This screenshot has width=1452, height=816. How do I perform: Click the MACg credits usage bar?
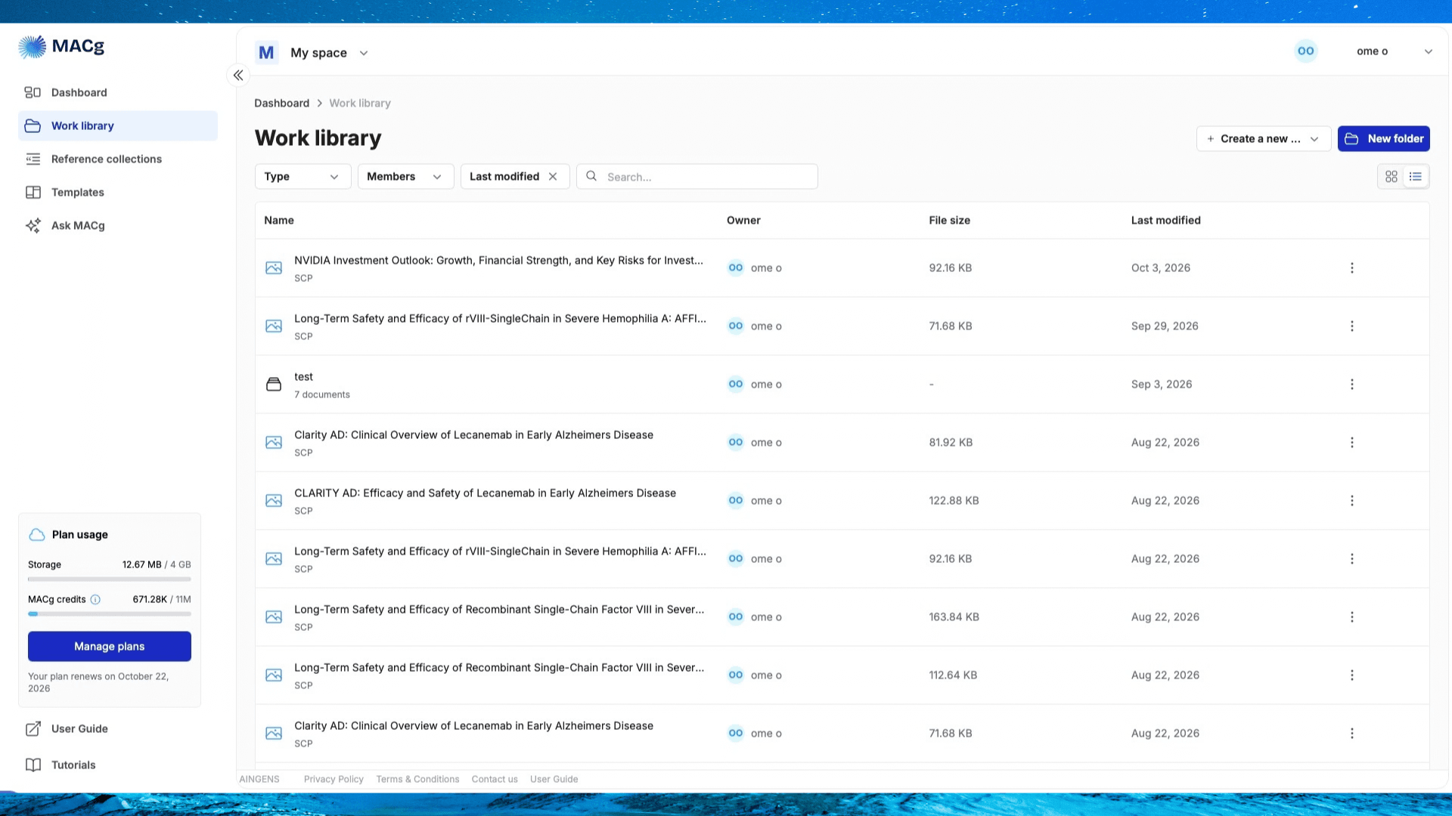[x=110, y=614]
